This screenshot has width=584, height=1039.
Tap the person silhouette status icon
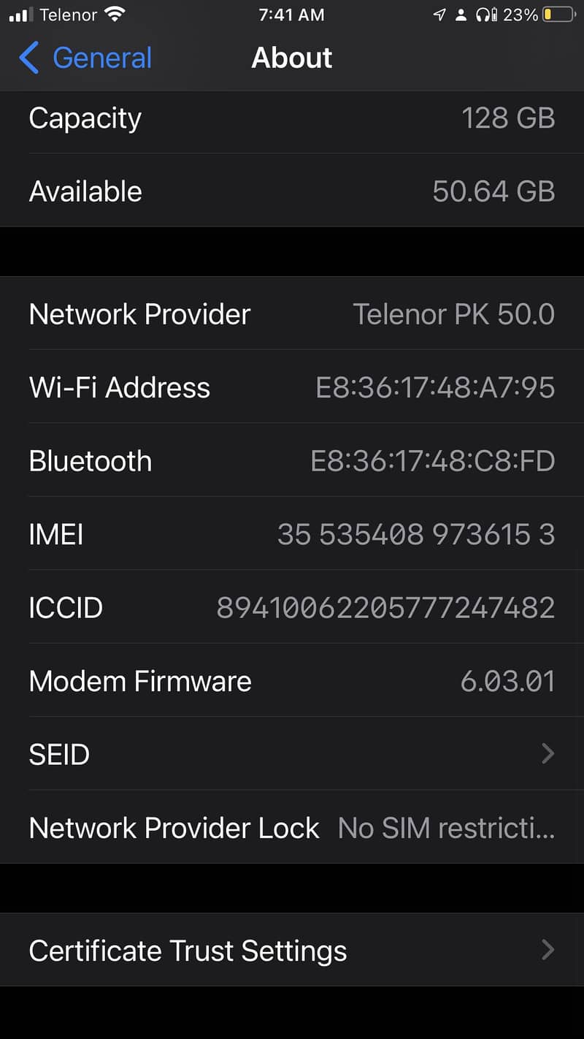[x=461, y=15]
